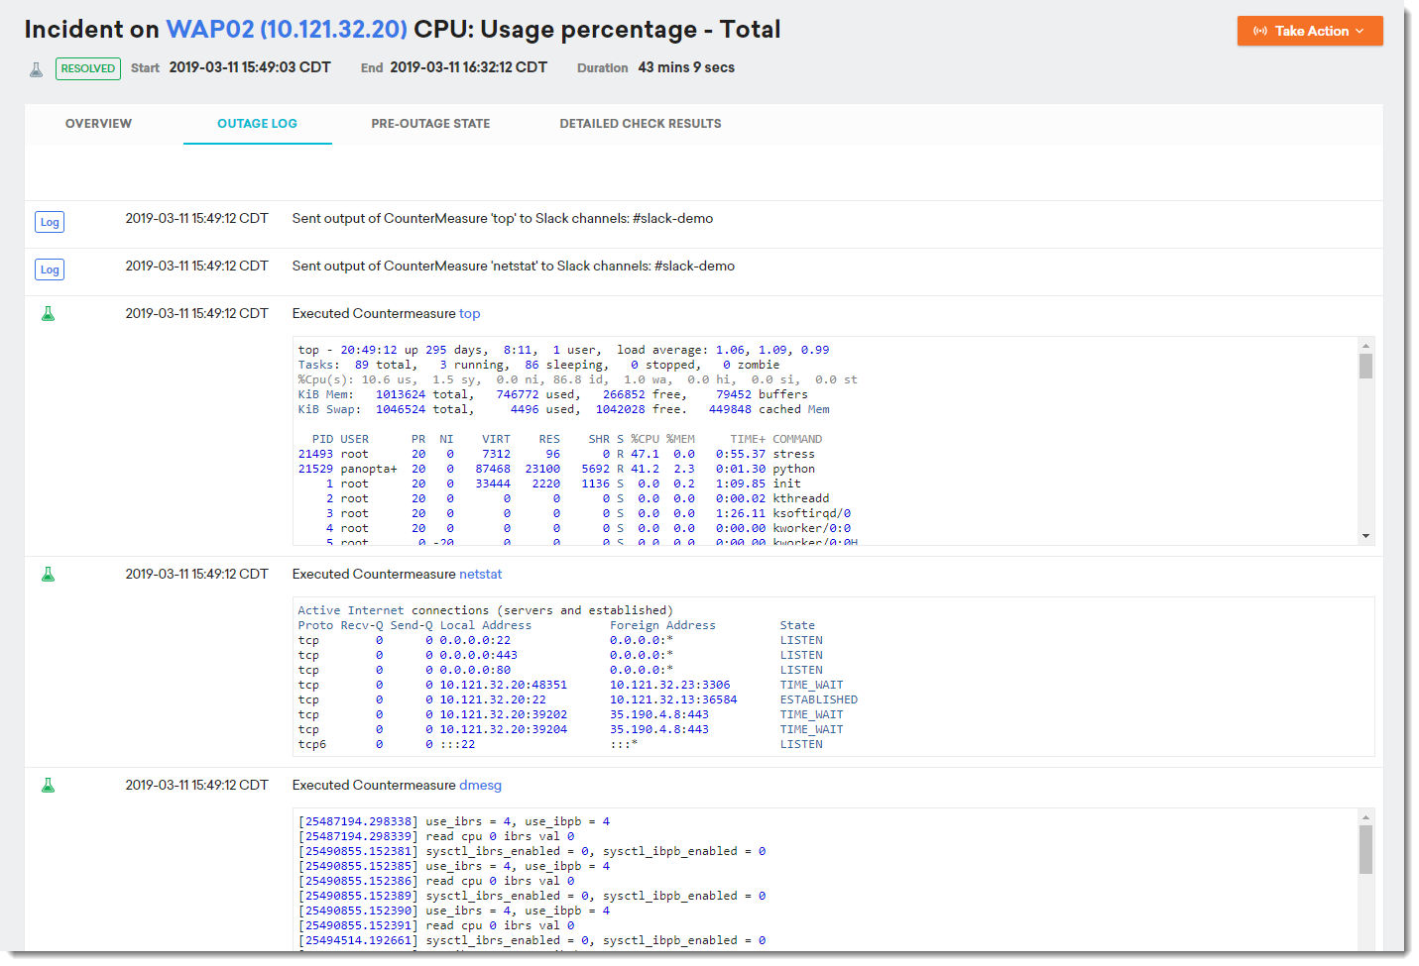
Task: Click the 'ksoftirqd/0' process row
Action: click(x=574, y=514)
